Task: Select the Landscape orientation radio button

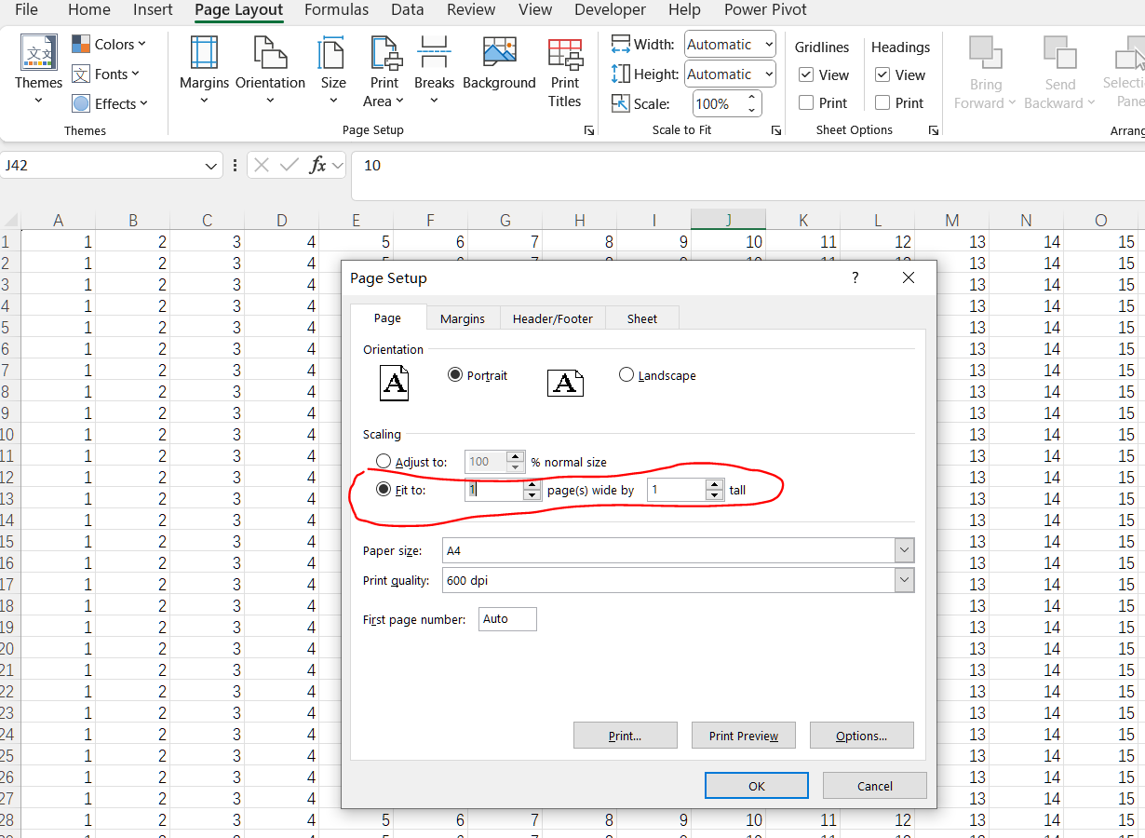Action: (626, 374)
